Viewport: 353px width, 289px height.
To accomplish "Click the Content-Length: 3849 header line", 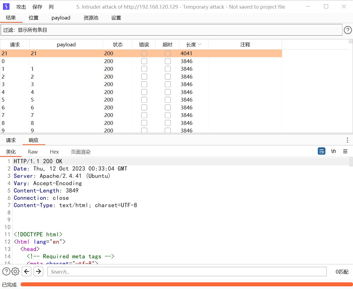I will point(46,190).
